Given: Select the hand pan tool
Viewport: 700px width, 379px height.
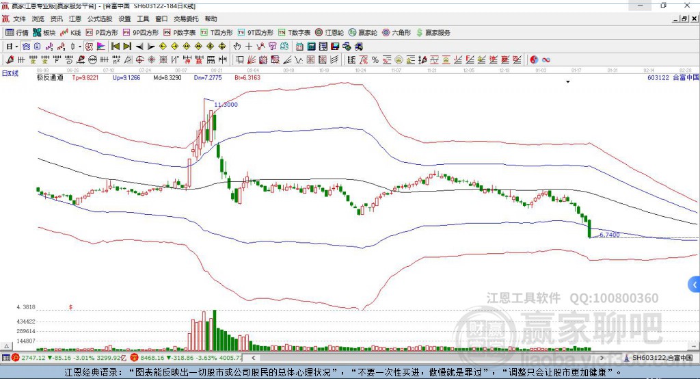Looking at the screenshot, I should point(237,47).
